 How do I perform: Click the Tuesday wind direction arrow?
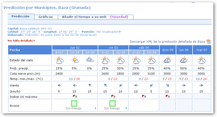pos(202,85)
